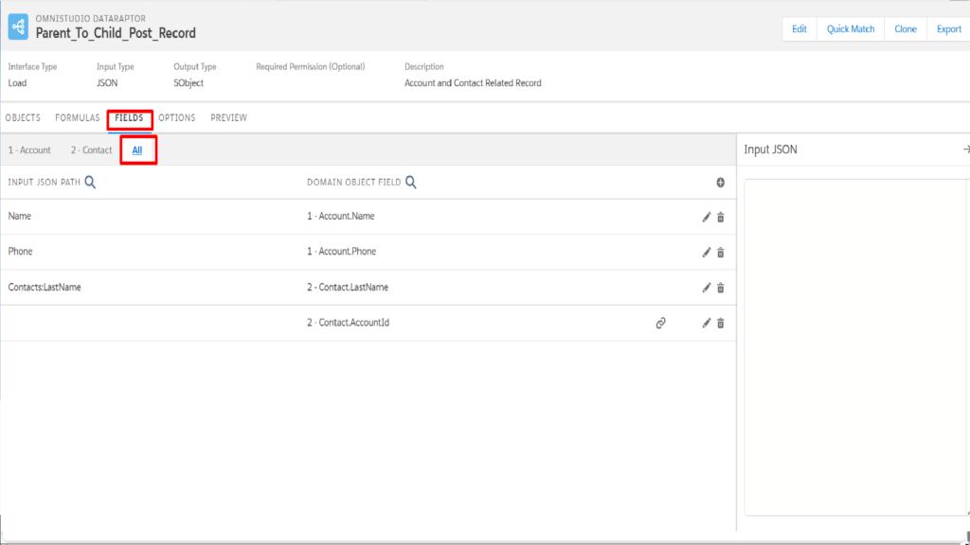Show only 1 - Account fields
The image size is (970, 545).
pos(29,150)
